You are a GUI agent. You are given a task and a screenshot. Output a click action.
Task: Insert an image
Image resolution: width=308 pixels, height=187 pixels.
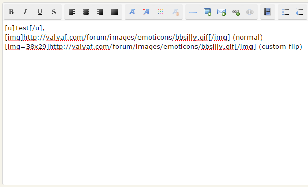(x=207, y=12)
